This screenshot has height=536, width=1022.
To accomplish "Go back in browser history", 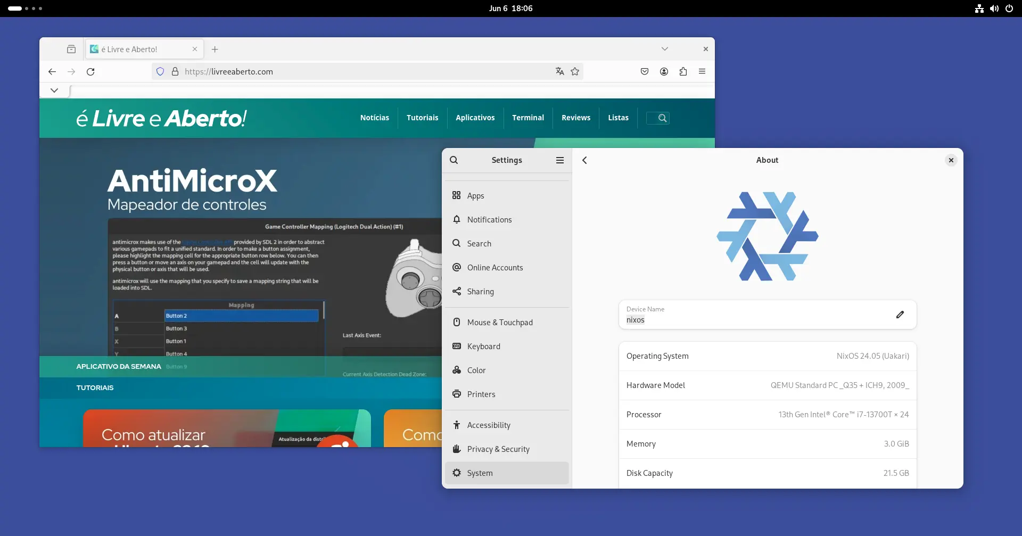I will pyautogui.click(x=52, y=71).
